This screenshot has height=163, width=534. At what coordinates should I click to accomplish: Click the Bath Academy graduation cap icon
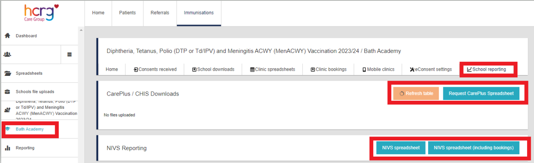point(7,129)
